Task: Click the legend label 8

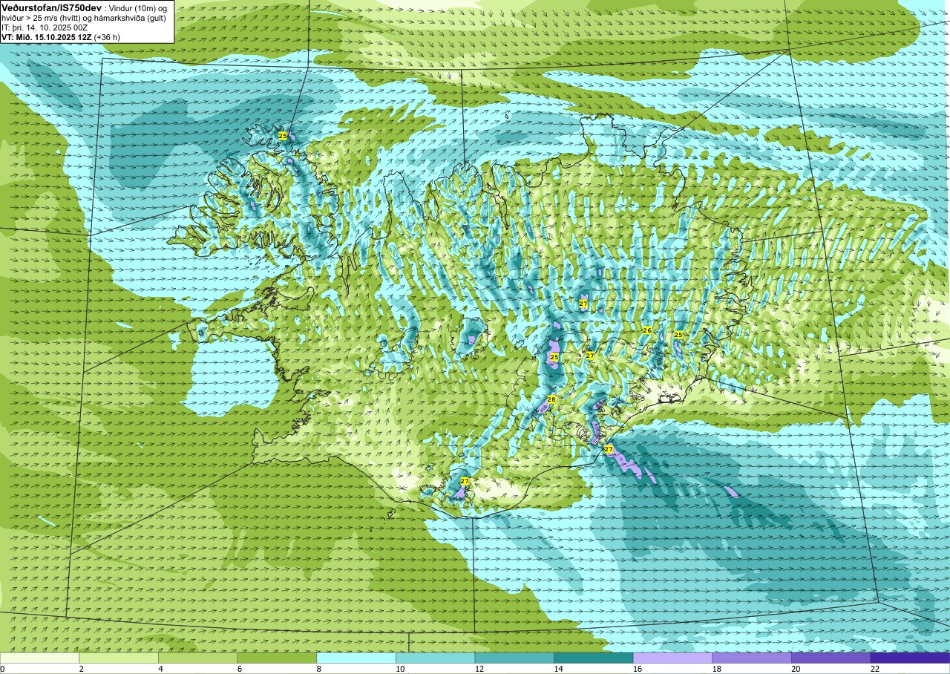Action: 318,669
